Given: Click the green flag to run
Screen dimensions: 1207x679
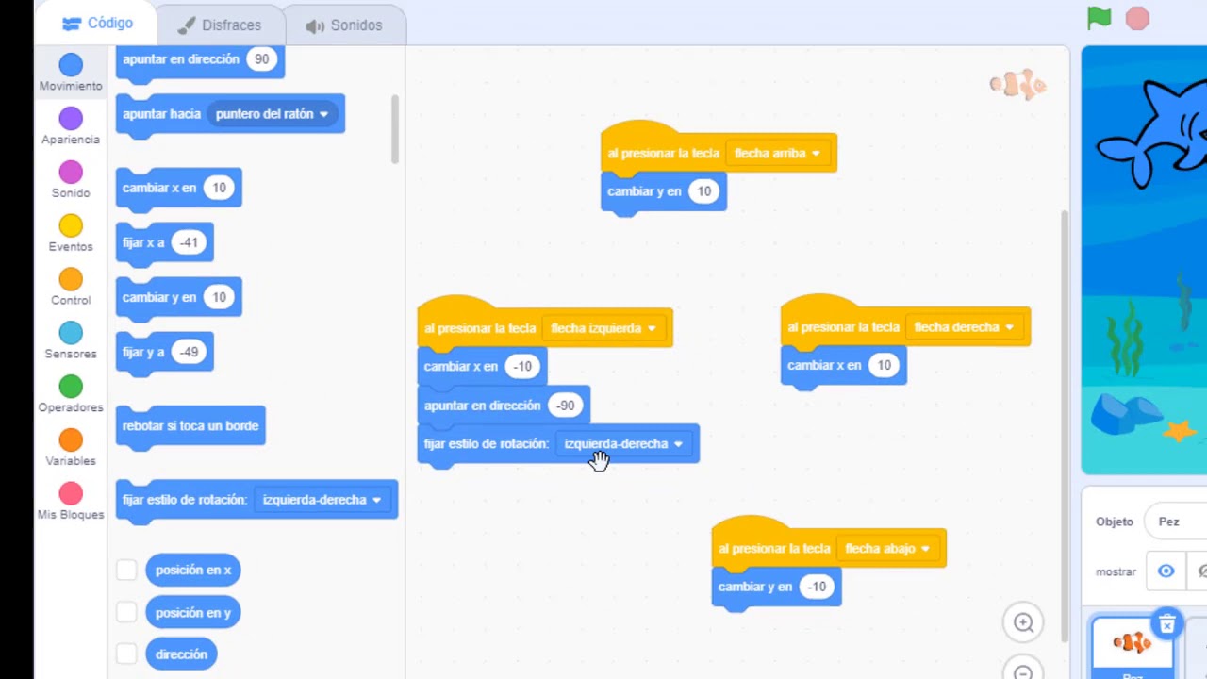Looking at the screenshot, I should coord(1100,18).
